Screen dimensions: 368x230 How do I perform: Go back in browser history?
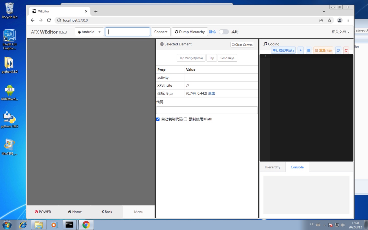[32, 20]
